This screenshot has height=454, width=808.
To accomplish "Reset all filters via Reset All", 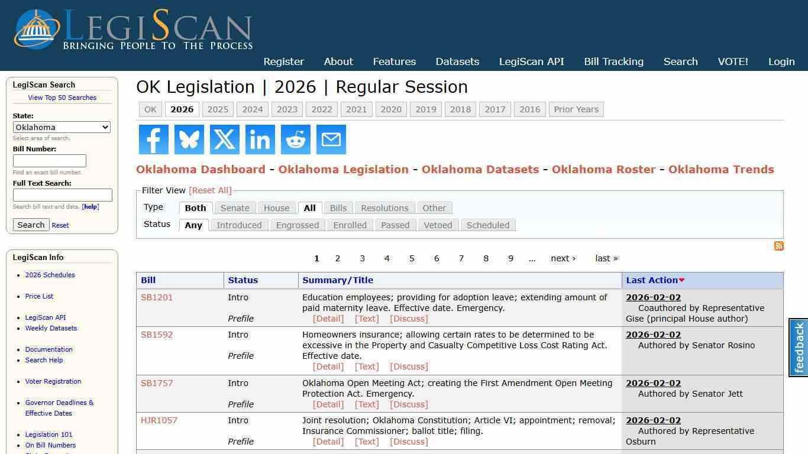I will point(211,190).
